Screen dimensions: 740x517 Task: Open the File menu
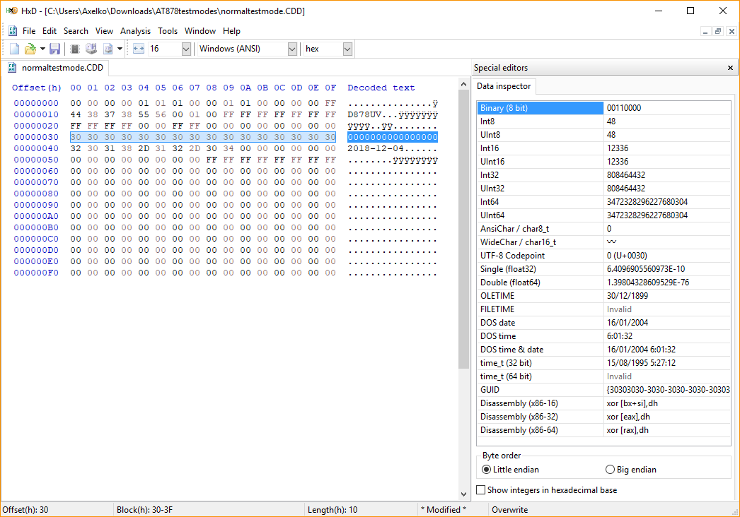[x=29, y=31]
